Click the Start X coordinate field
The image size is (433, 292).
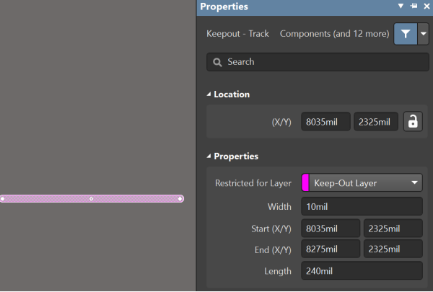coord(330,229)
